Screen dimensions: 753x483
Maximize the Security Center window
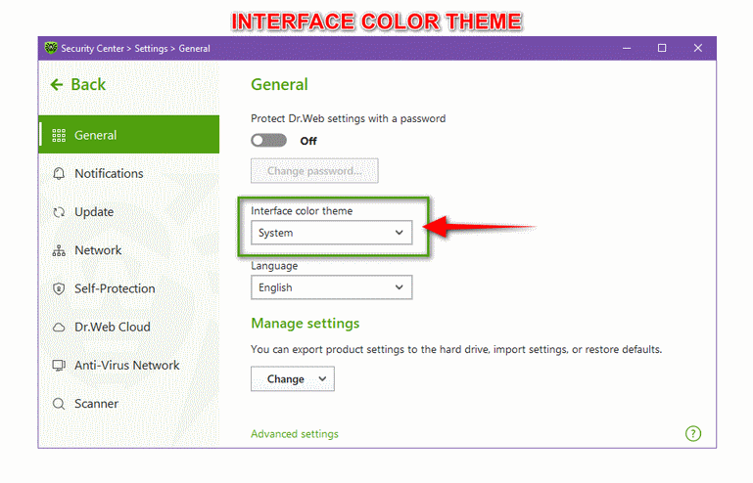click(662, 48)
